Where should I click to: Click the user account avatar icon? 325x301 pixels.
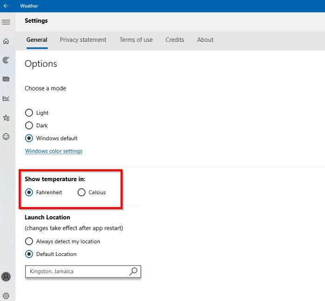(x=6, y=276)
